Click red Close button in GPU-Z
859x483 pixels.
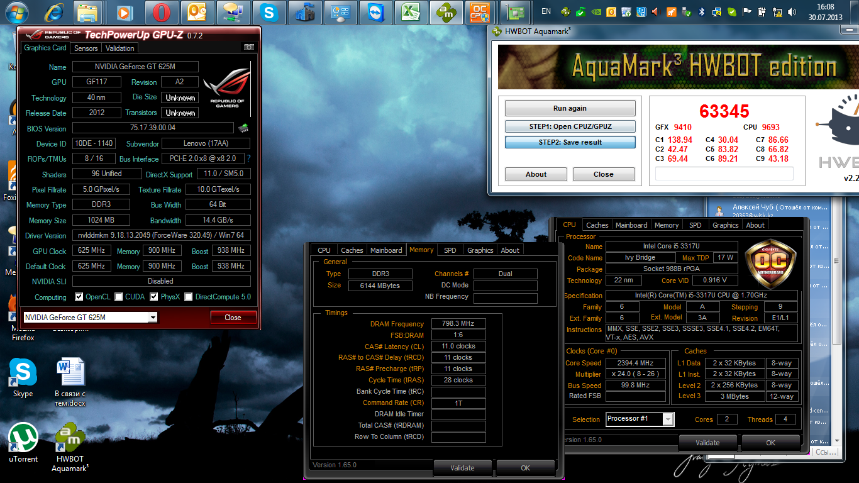(233, 318)
